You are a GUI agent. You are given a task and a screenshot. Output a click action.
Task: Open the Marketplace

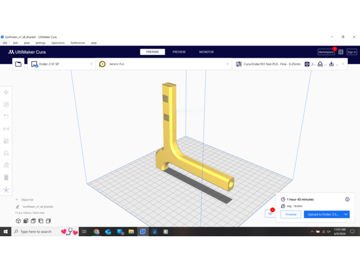[326, 52]
